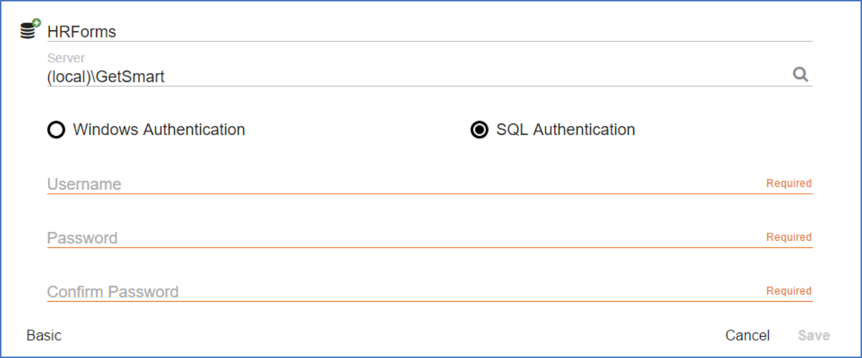Select the SQL Authentication radio button
Viewport: 862px width, 358px height.
point(479,130)
